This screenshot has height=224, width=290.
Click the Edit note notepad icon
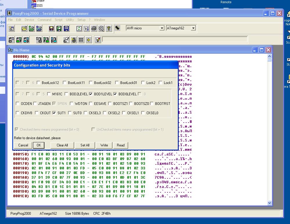point(98,40)
